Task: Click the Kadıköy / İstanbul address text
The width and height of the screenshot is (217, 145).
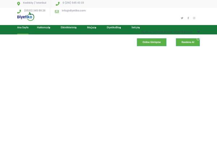Action: point(35,3)
